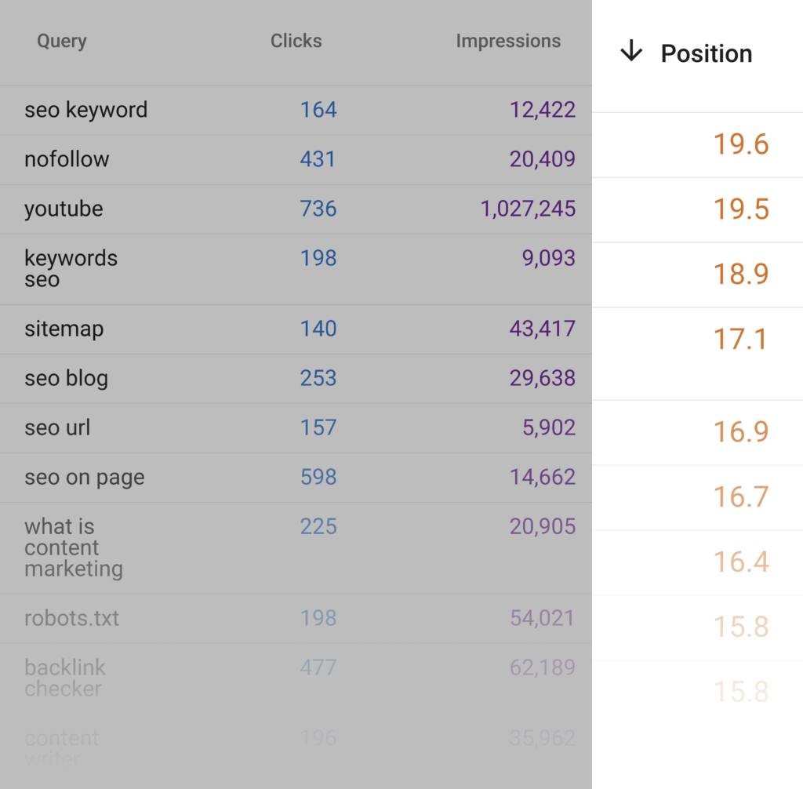Select the 17.1 position value
803x789 pixels.
pos(740,339)
